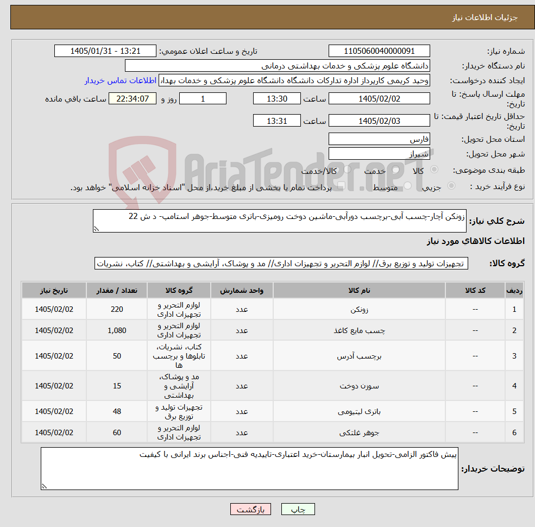Click the quantity 1,080 cell
Viewport: 535px width, 527px height.
(117, 330)
